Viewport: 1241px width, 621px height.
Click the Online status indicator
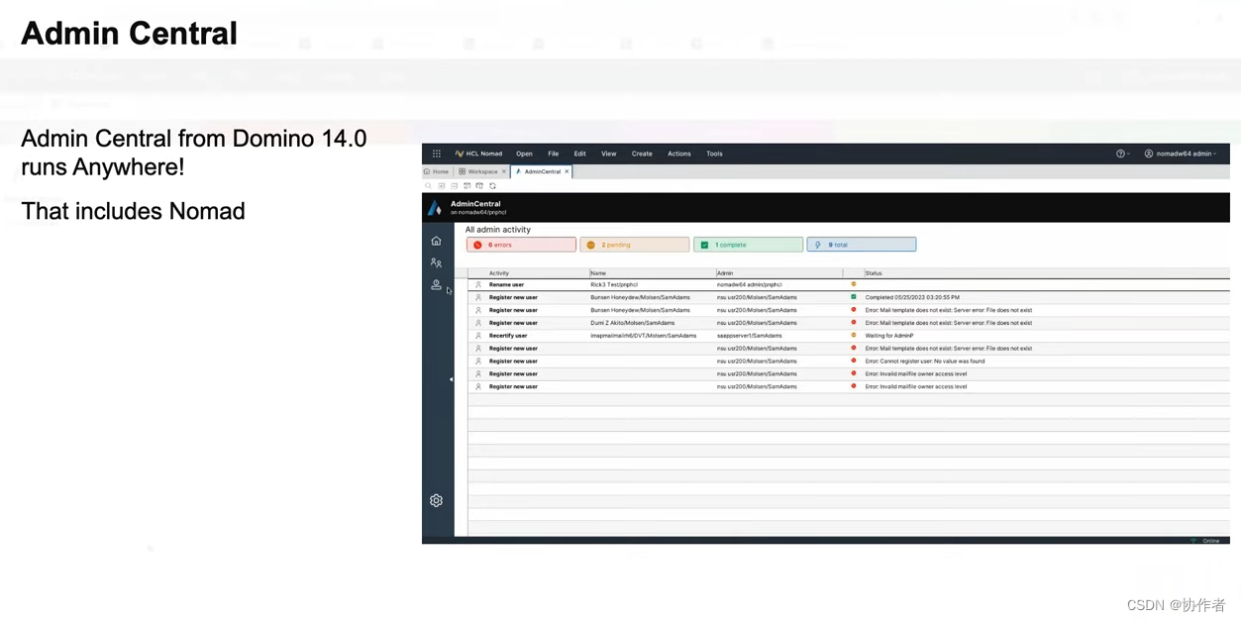point(1205,541)
